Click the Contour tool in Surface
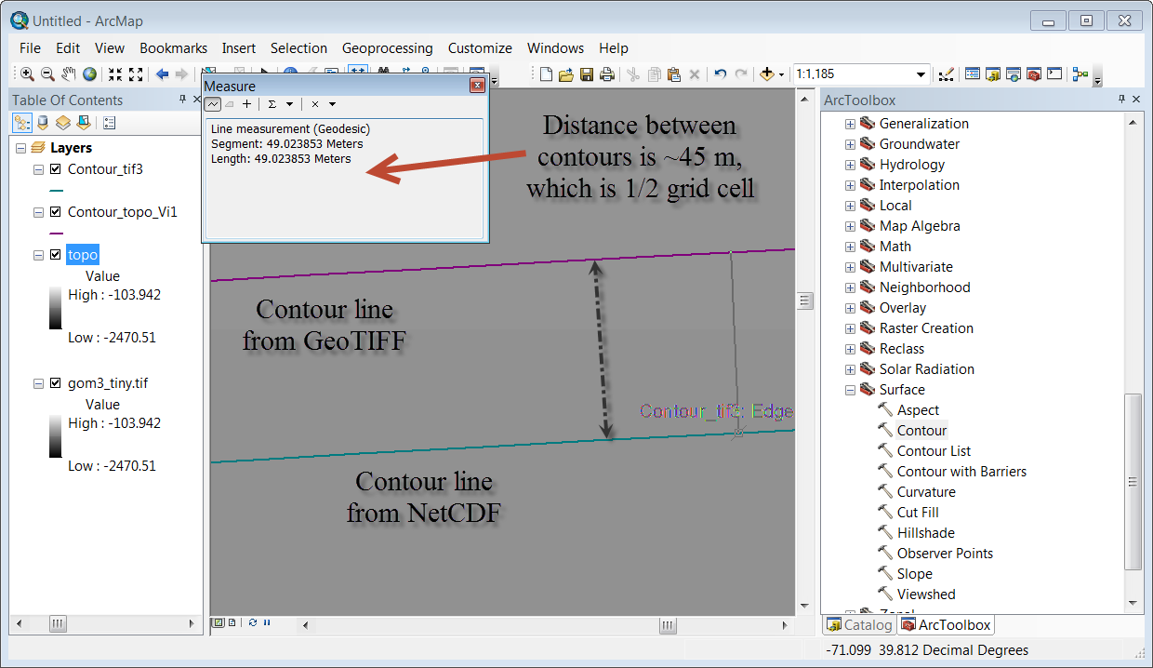Viewport: 1153px width, 668px height. click(x=921, y=431)
